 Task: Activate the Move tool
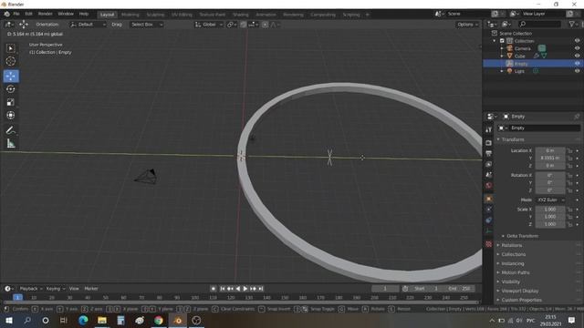point(11,76)
